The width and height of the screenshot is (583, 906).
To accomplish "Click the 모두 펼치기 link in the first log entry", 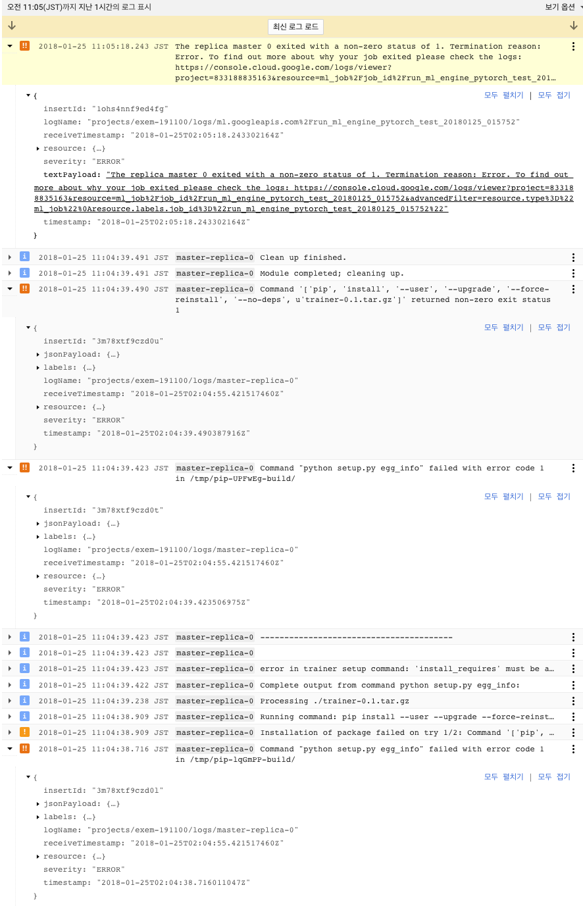I will (x=504, y=95).
